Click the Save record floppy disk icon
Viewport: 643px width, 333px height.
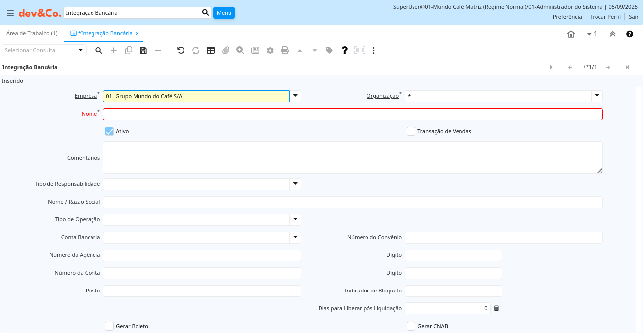143,50
